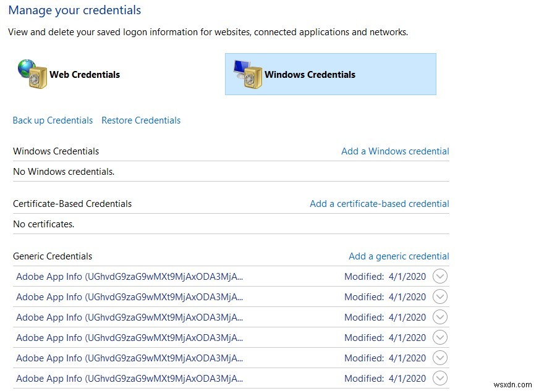539x391 pixels.
Task: Click the Certificate-Based Credentials section heading
Action: coord(72,204)
